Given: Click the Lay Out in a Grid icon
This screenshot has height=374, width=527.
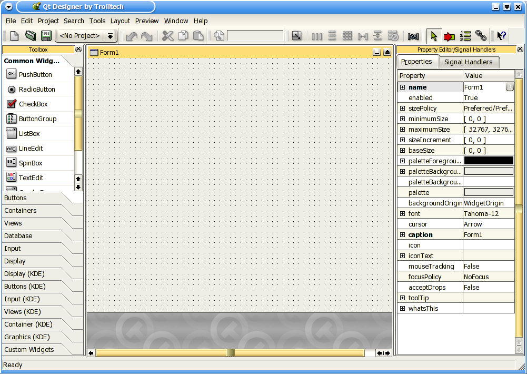Looking at the screenshot, I should (x=347, y=36).
